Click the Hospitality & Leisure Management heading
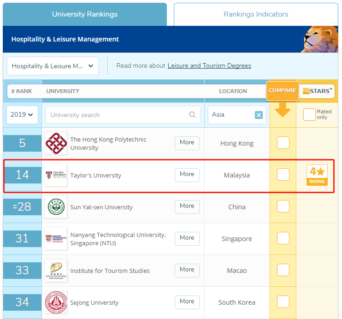This screenshot has width=342, height=319. tap(65, 39)
